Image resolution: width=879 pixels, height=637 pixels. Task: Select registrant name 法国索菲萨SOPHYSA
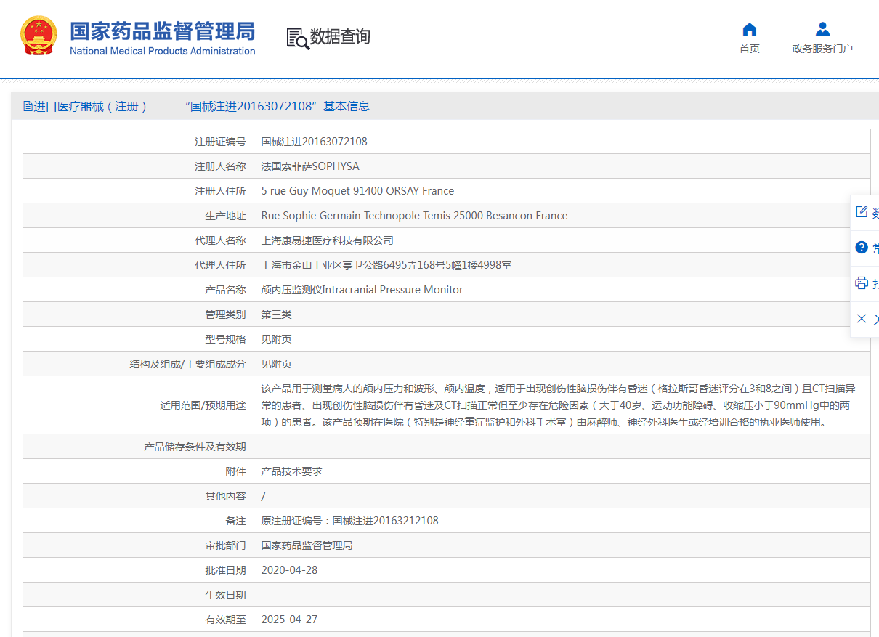[310, 166]
